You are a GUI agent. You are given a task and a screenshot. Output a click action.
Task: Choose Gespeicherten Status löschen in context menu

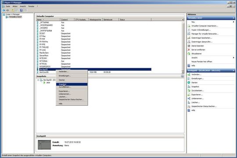click(x=72, y=100)
